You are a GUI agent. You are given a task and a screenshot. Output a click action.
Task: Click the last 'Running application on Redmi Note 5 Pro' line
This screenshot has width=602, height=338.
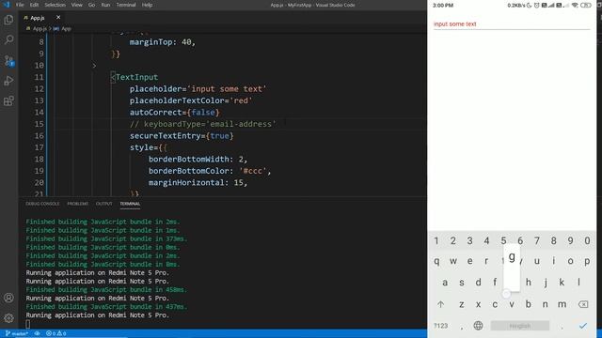pos(97,315)
